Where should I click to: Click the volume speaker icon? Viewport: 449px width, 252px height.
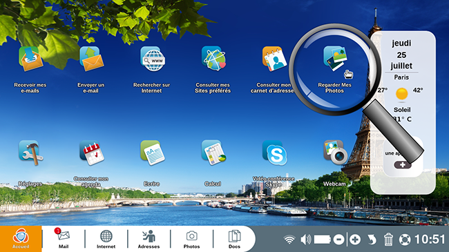305,240
